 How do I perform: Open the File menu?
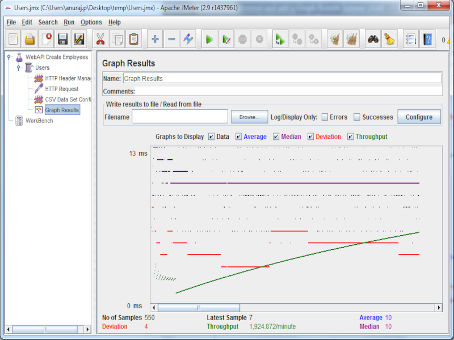click(x=11, y=22)
